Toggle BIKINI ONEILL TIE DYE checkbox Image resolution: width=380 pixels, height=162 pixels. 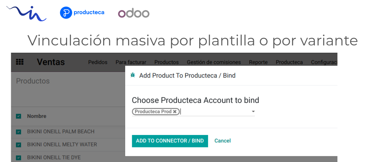point(18,158)
